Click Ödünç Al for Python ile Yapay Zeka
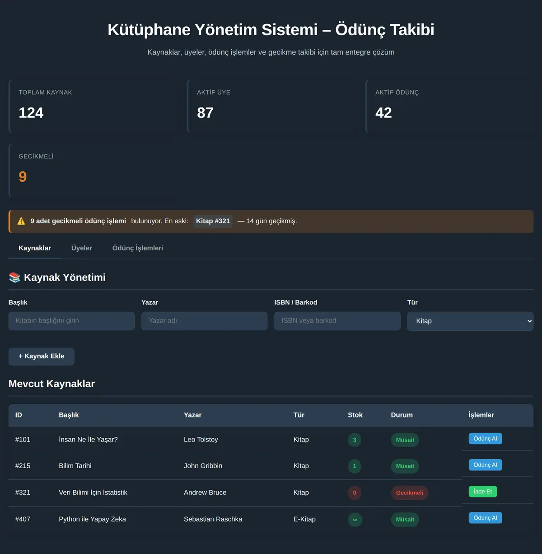Screen dimensions: 542x554 pyautogui.click(x=485, y=518)
